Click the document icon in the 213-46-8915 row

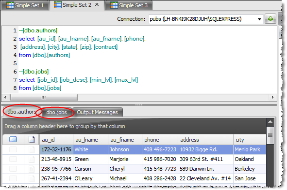tap(32, 159)
